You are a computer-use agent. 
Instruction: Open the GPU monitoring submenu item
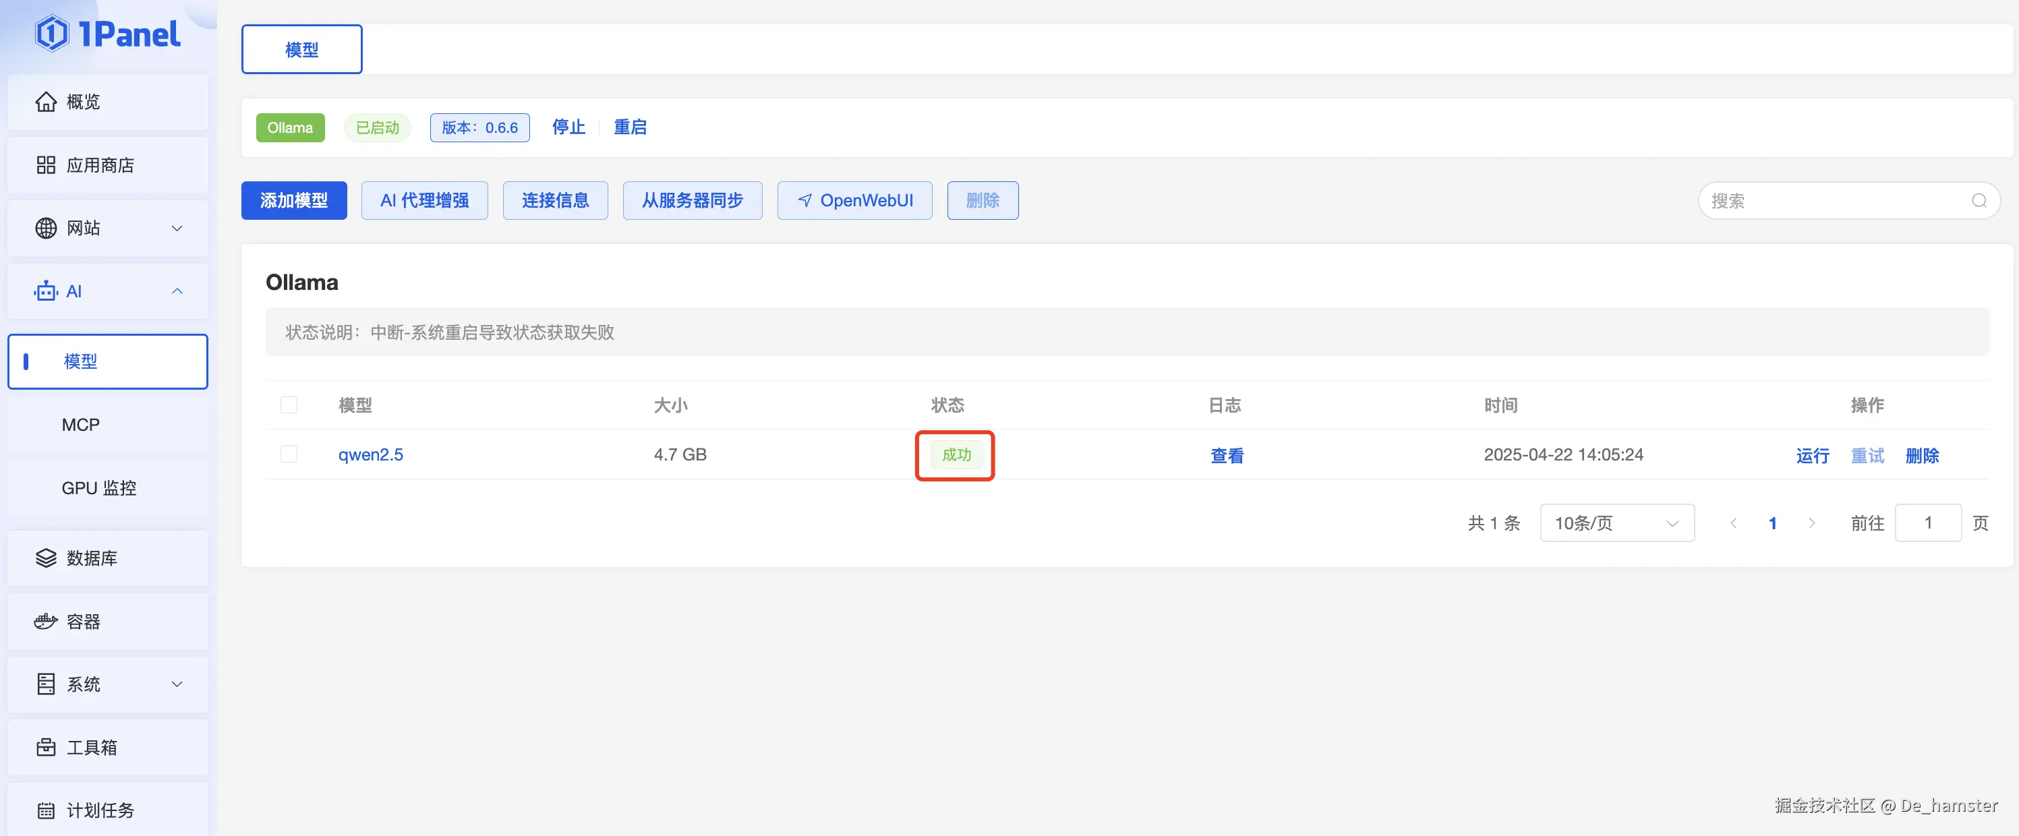[x=98, y=488]
